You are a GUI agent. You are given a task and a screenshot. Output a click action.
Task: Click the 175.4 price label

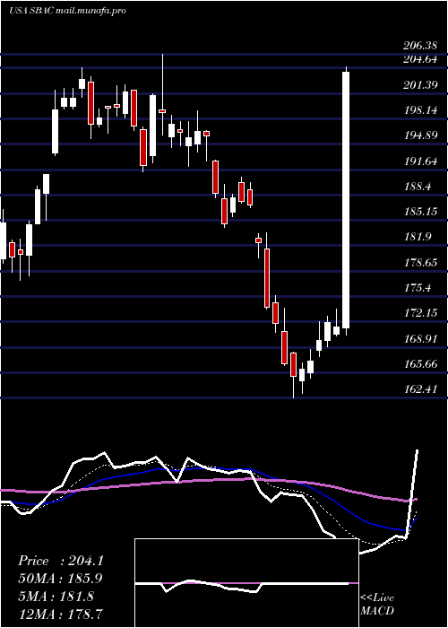pos(418,288)
